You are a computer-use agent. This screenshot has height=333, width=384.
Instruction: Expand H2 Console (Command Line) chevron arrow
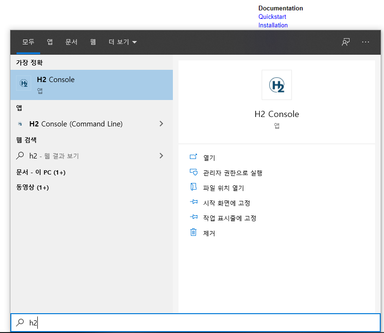[x=161, y=124]
